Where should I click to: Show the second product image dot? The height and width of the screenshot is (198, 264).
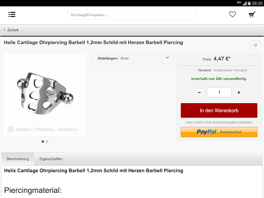tap(47, 141)
